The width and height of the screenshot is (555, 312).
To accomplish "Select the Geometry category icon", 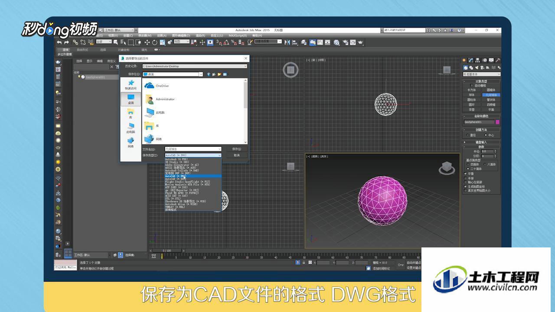I will pos(465,68).
